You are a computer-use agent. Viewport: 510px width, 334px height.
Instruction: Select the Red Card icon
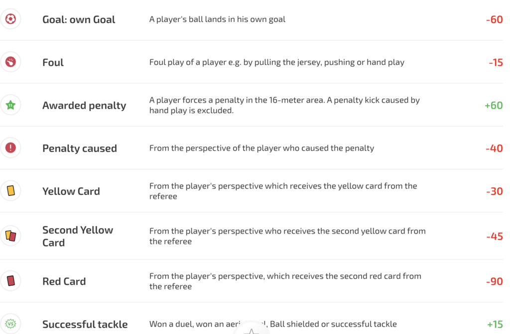(x=10, y=281)
